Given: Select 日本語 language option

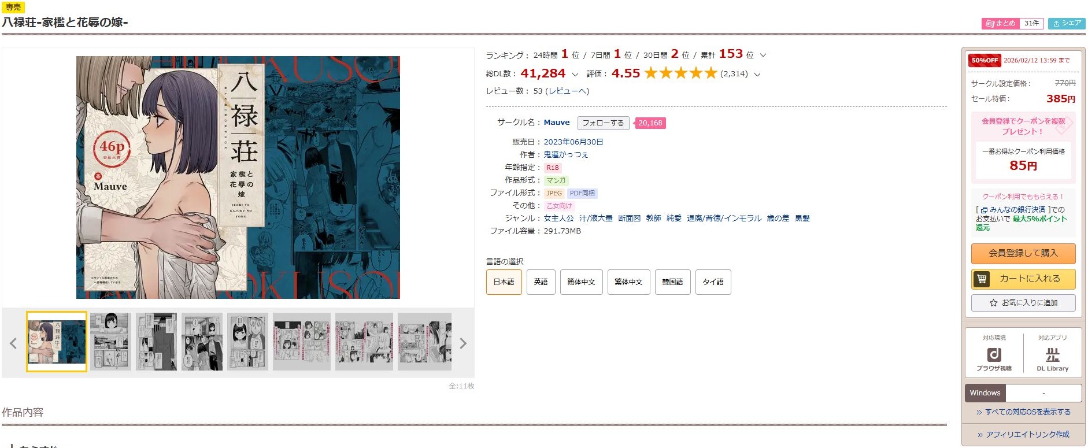Looking at the screenshot, I should (x=504, y=282).
